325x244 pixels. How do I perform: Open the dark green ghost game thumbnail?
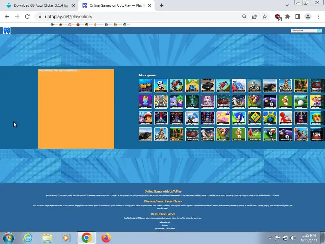[x=192, y=102]
